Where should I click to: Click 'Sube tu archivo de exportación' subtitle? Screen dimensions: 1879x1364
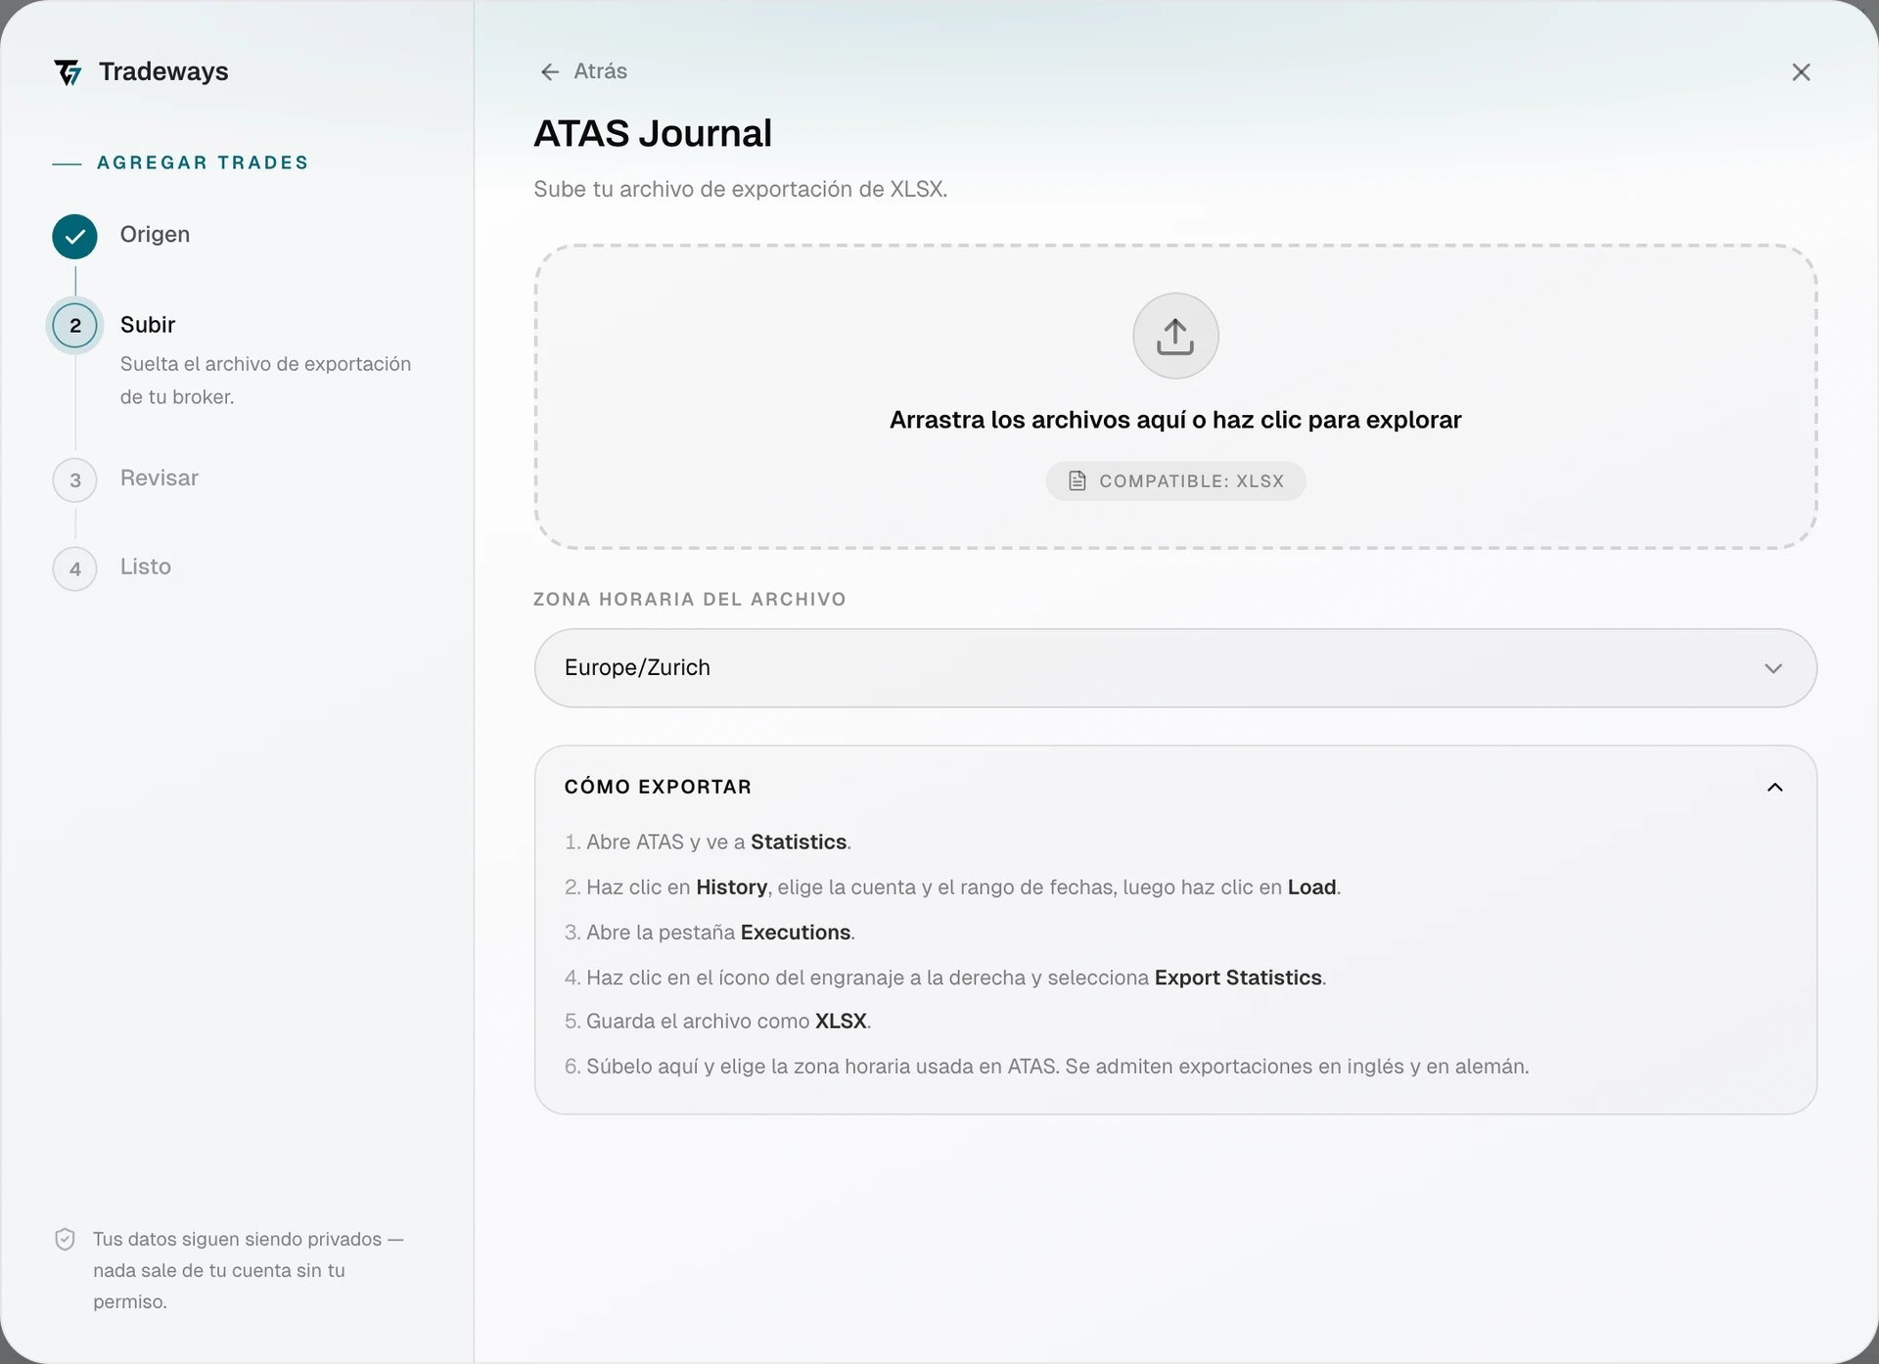[x=741, y=189]
